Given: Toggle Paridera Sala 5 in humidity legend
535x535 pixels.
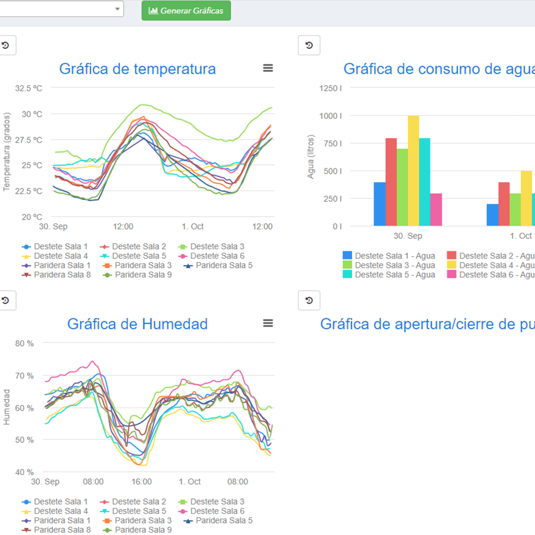Looking at the screenshot, I should [x=218, y=521].
